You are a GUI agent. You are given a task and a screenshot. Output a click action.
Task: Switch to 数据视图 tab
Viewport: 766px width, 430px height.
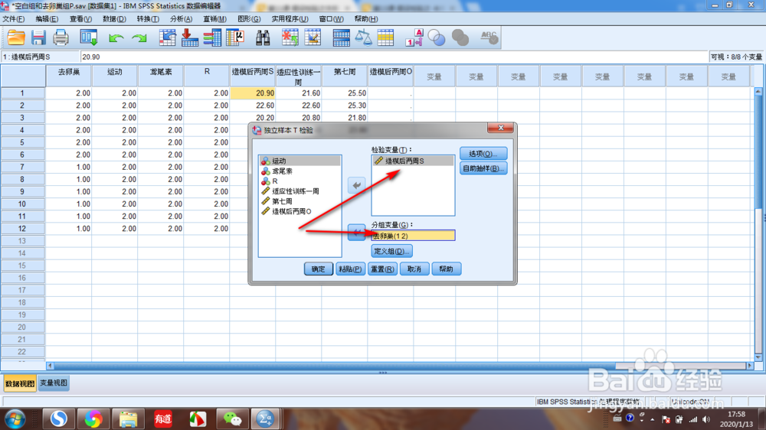pos(20,383)
